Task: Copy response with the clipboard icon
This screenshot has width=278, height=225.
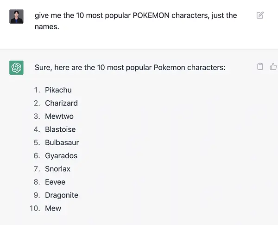Action: coord(260,66)
